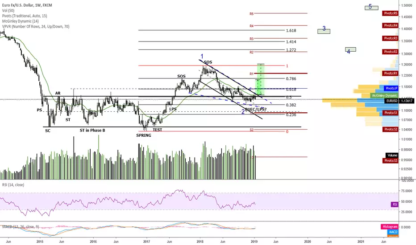Select the wave 3 projection box
The width and height of the screenshot is (416, 245).
coord(324,31)
